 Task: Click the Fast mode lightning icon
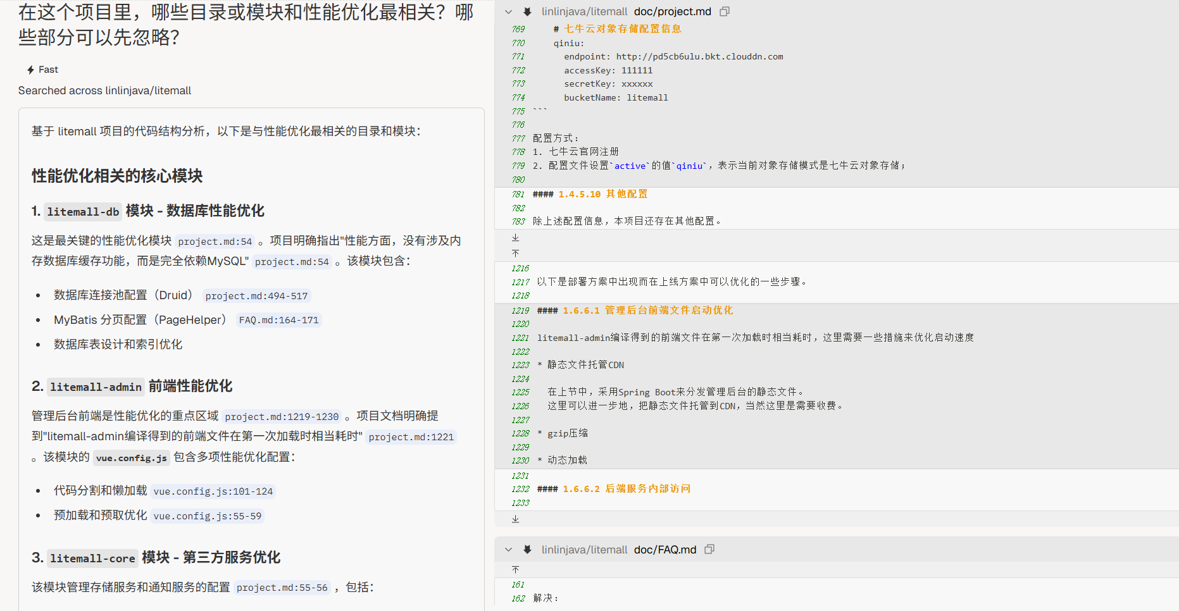(30, 70)
